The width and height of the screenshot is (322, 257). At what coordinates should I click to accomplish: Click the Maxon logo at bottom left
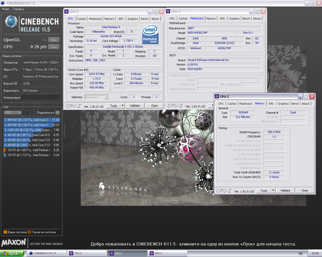tap(14, 242)
